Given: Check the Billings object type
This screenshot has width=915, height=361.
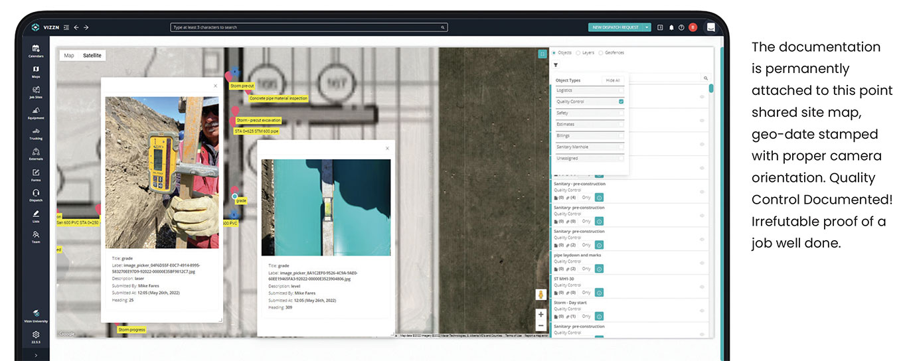Looking at the screenshot, I should [621, 135].
